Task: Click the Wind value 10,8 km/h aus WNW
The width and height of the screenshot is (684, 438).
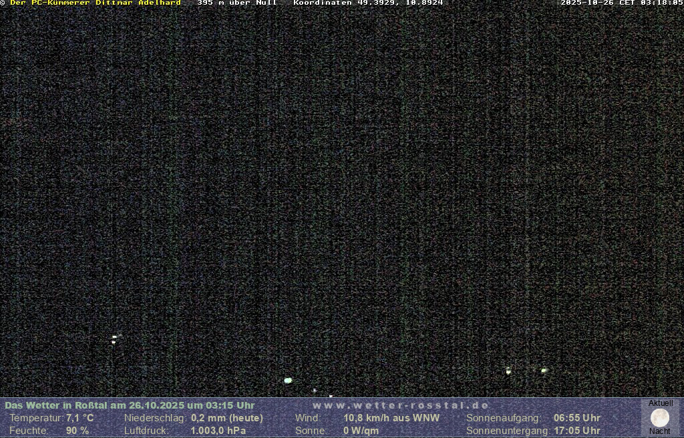Action: pos(391,418)
